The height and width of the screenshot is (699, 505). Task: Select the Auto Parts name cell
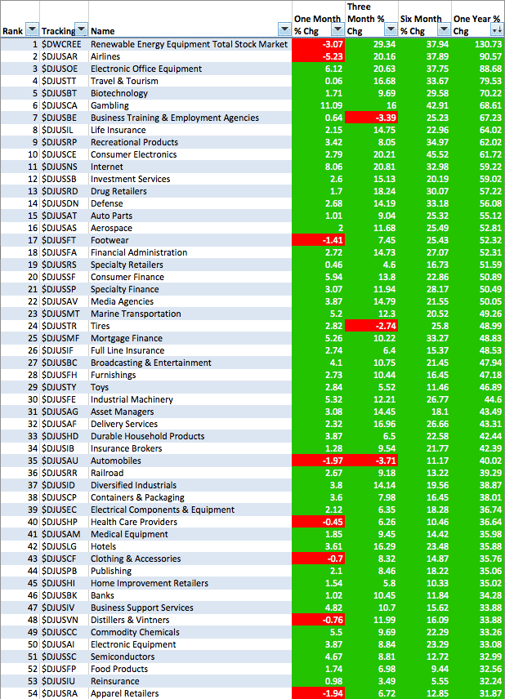pos(190,216)
